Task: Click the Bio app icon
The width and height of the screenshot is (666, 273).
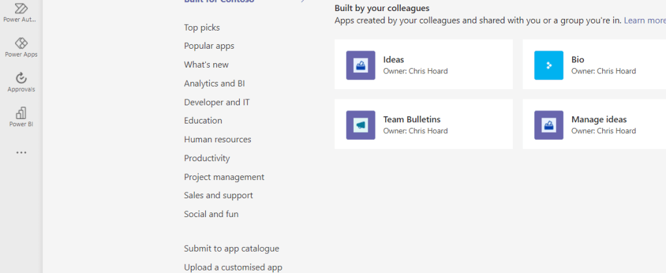Action: 549,65
